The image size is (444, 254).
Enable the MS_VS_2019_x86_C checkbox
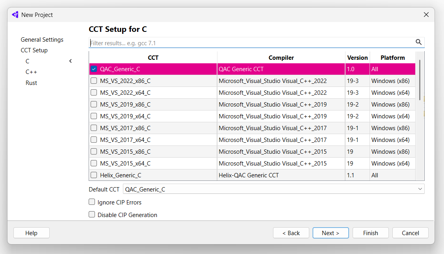(94, 104)
